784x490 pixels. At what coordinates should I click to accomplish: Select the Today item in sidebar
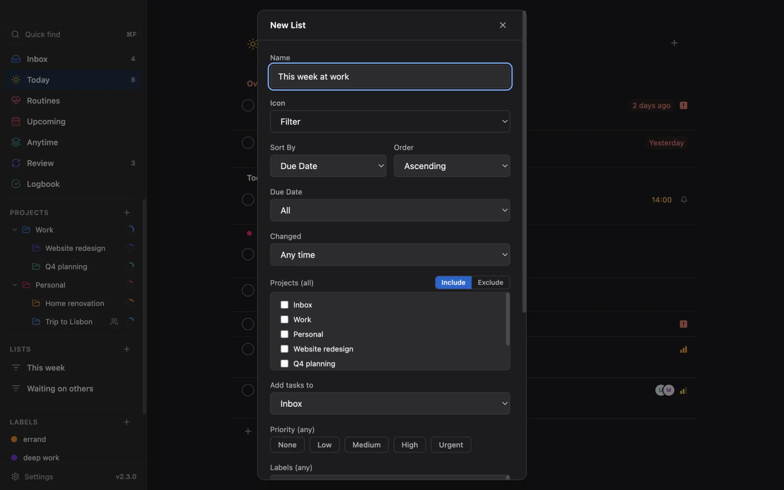click(x=73, y=80)
